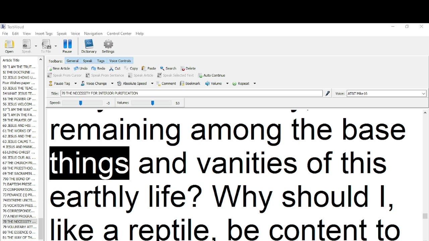Click the Speak toolbar icon
The width and height of the screenshot is (429, 241).
tap(26, 46)
